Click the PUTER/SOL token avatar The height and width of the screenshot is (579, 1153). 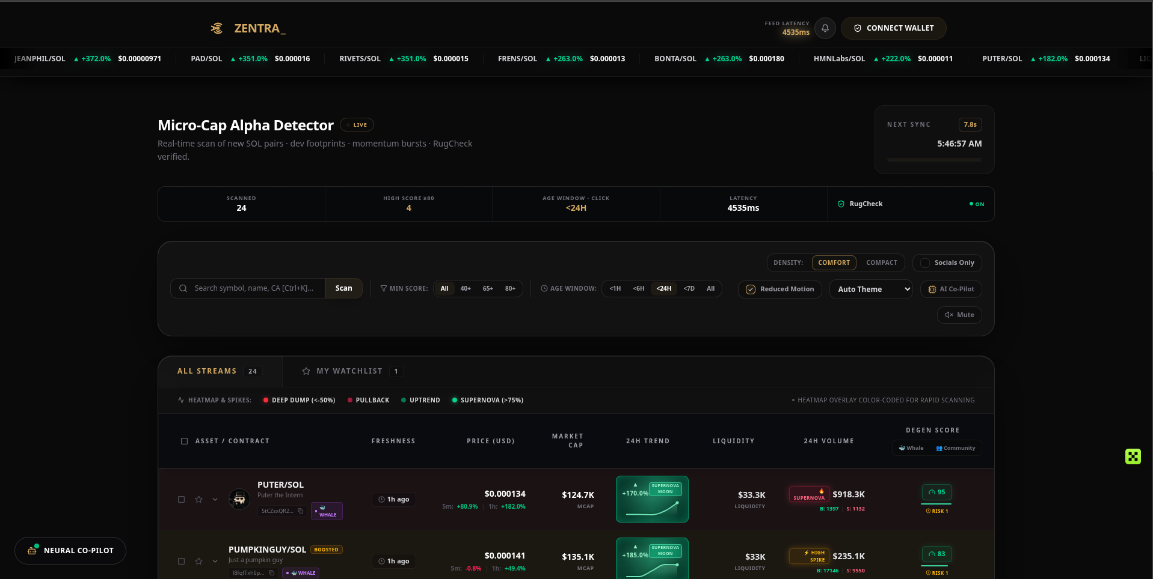pos(239,499)
